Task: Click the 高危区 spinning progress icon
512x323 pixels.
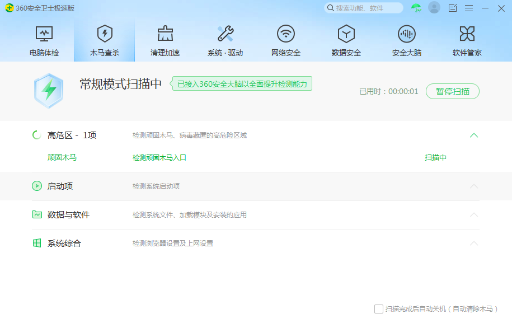Action: tap(37, 135)
